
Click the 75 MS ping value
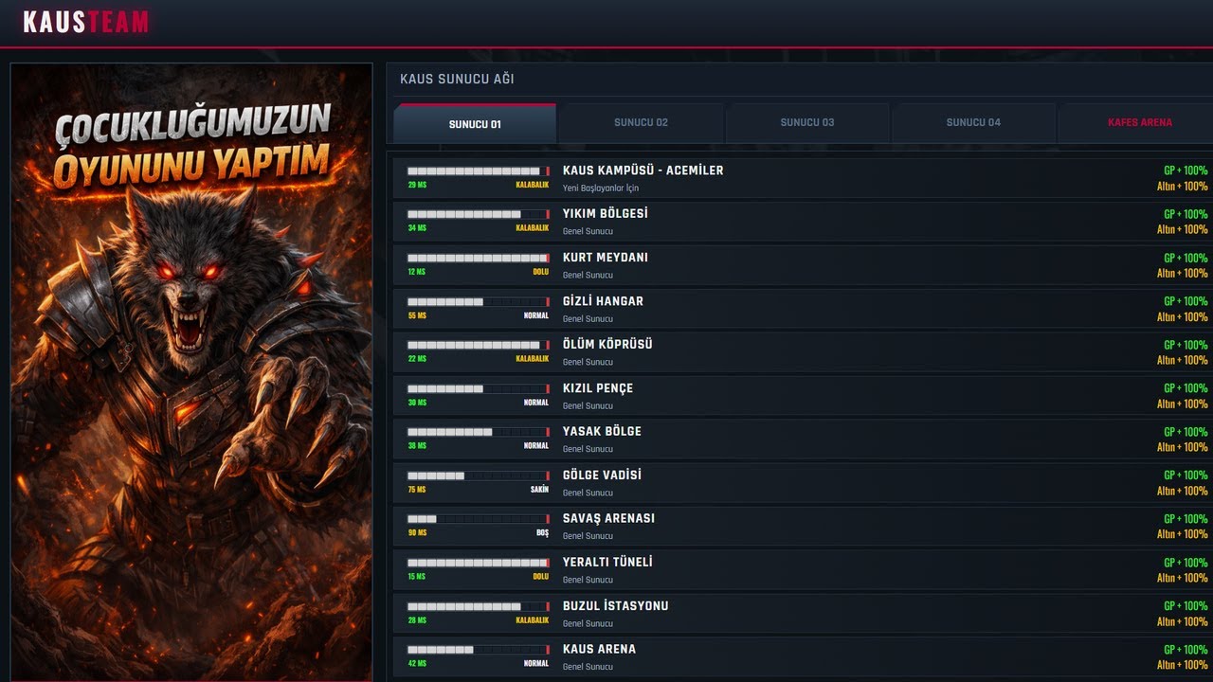[417, 490]
